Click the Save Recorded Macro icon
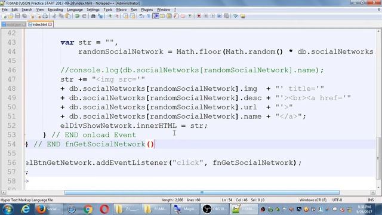382x215 pixels. coord(226,16)
